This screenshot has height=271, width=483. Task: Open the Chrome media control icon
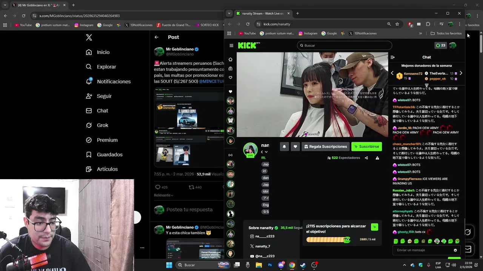click(441, 24)
